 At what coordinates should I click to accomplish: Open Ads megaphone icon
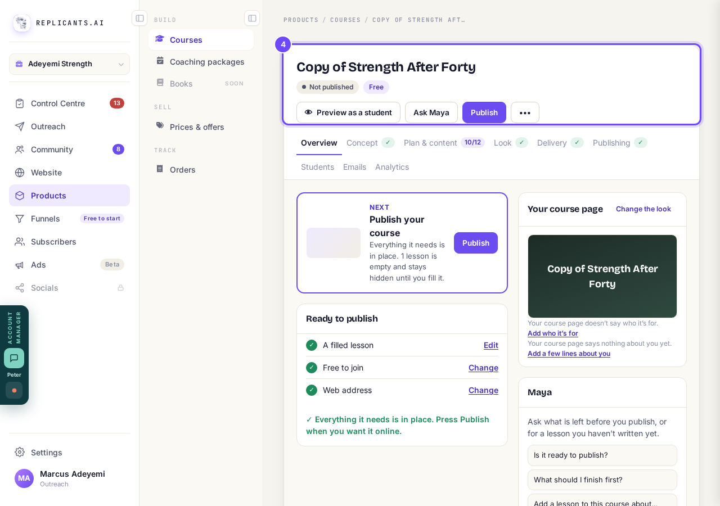click(x=20, y=265)
